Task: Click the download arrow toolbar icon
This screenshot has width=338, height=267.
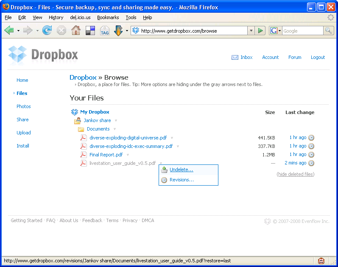Action: (118, 31)
